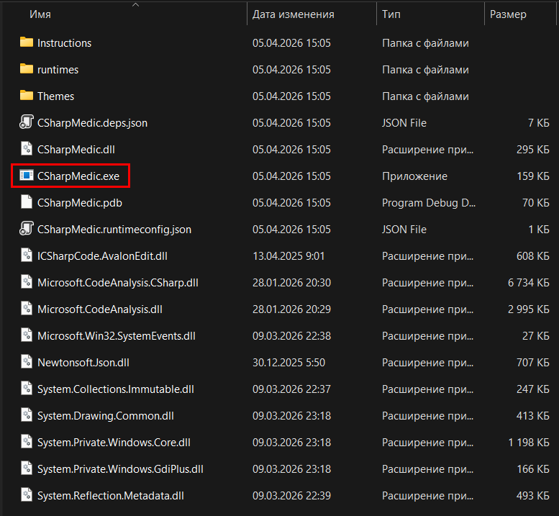Select the CSharpMedic.deps.json file name
559x516 pixels.
tap(92, 122)
